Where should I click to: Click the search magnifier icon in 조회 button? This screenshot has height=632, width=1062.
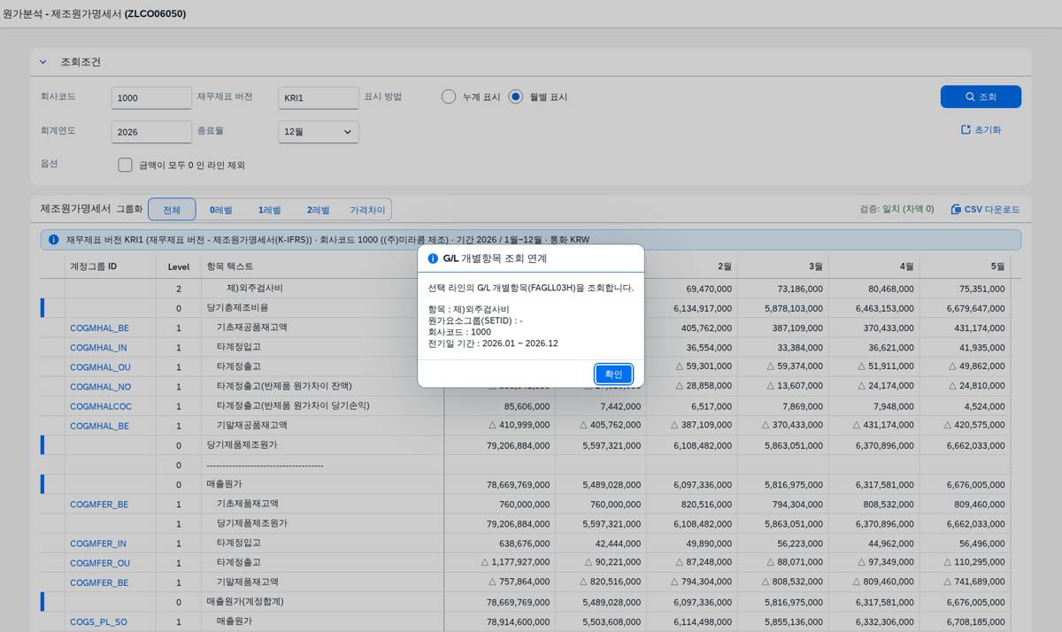click(970, 96)
